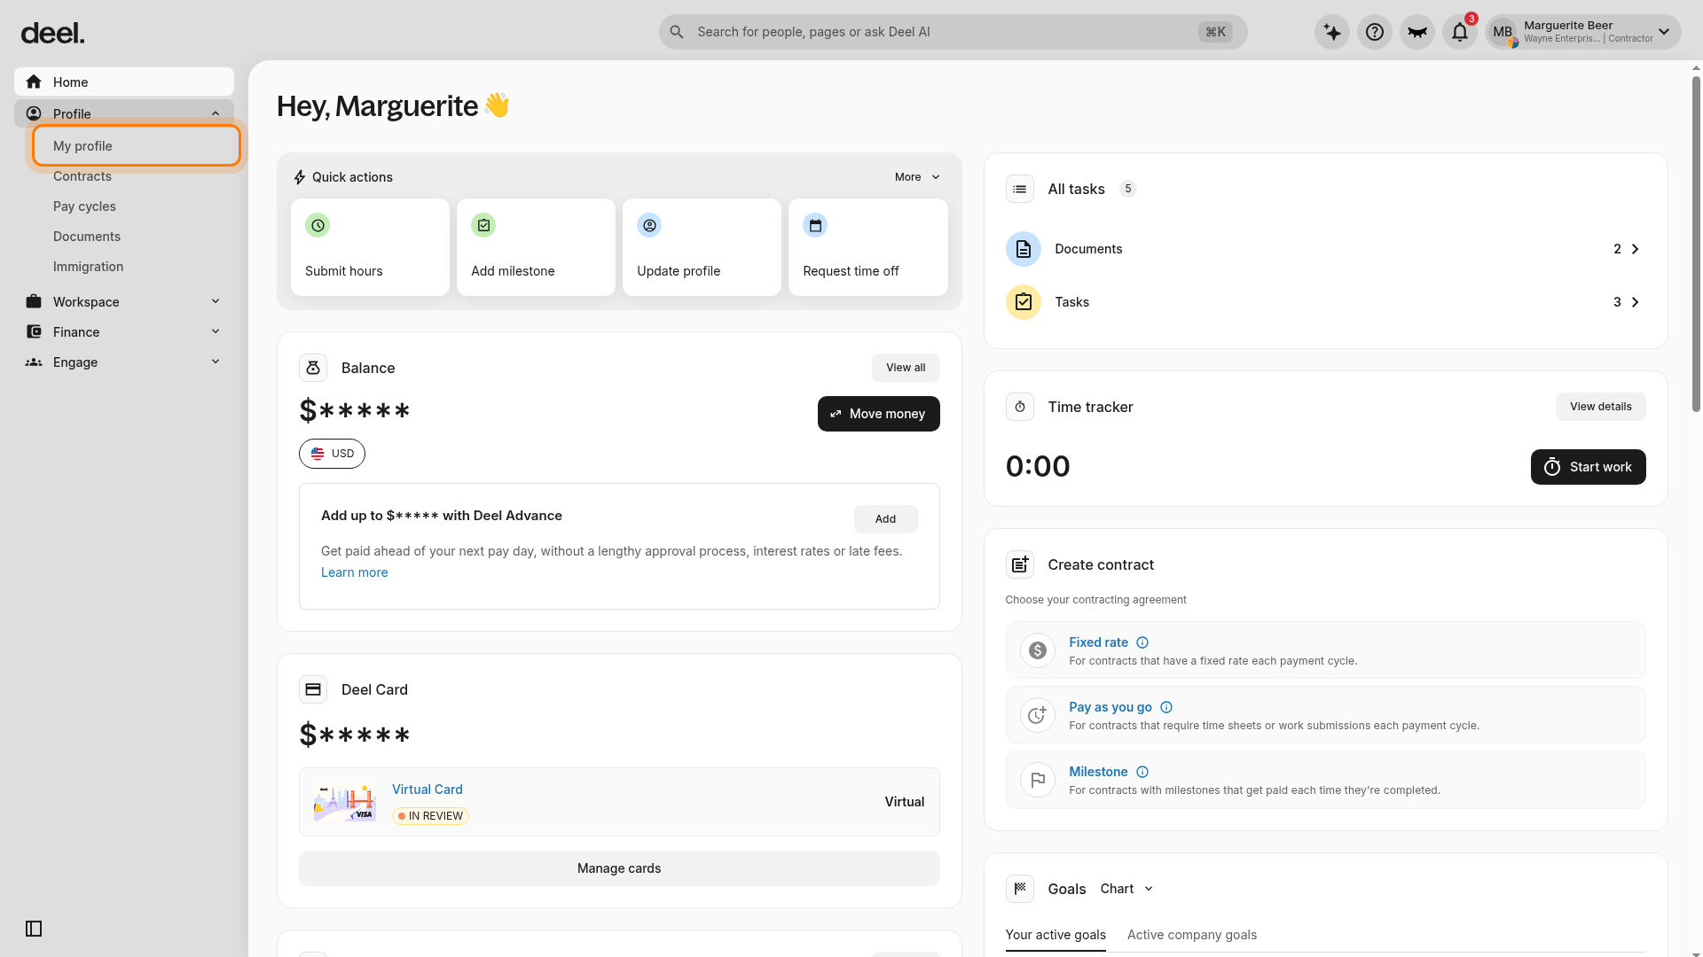Open the Learn more link
This screenshot has height=957, width=1703.
(355, 572)
